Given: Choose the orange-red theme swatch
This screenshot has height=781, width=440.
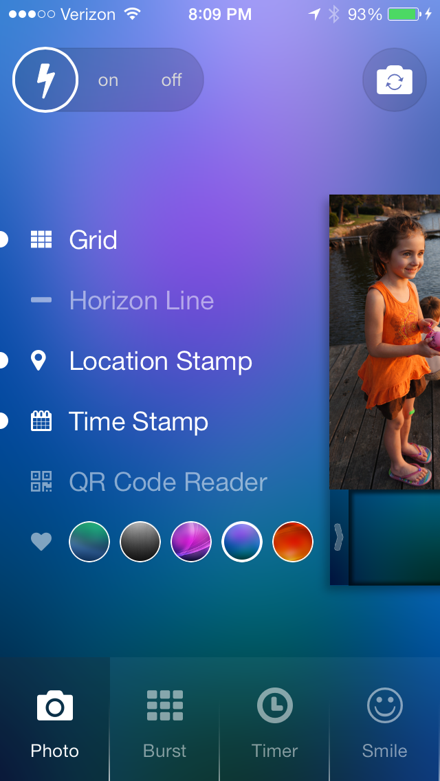Looking at the screenshot, I should [293, 542].
